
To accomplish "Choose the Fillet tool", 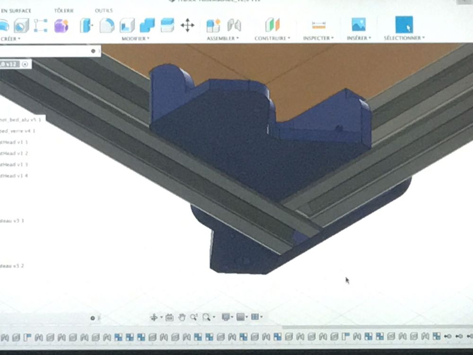I will 107,26.
